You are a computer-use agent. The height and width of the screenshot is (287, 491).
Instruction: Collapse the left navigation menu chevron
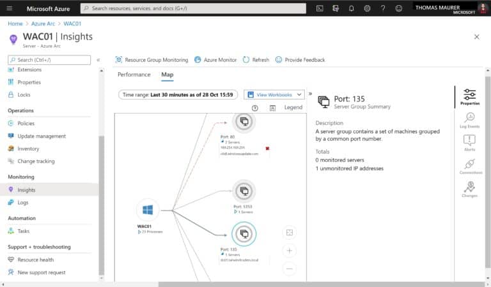98,60
